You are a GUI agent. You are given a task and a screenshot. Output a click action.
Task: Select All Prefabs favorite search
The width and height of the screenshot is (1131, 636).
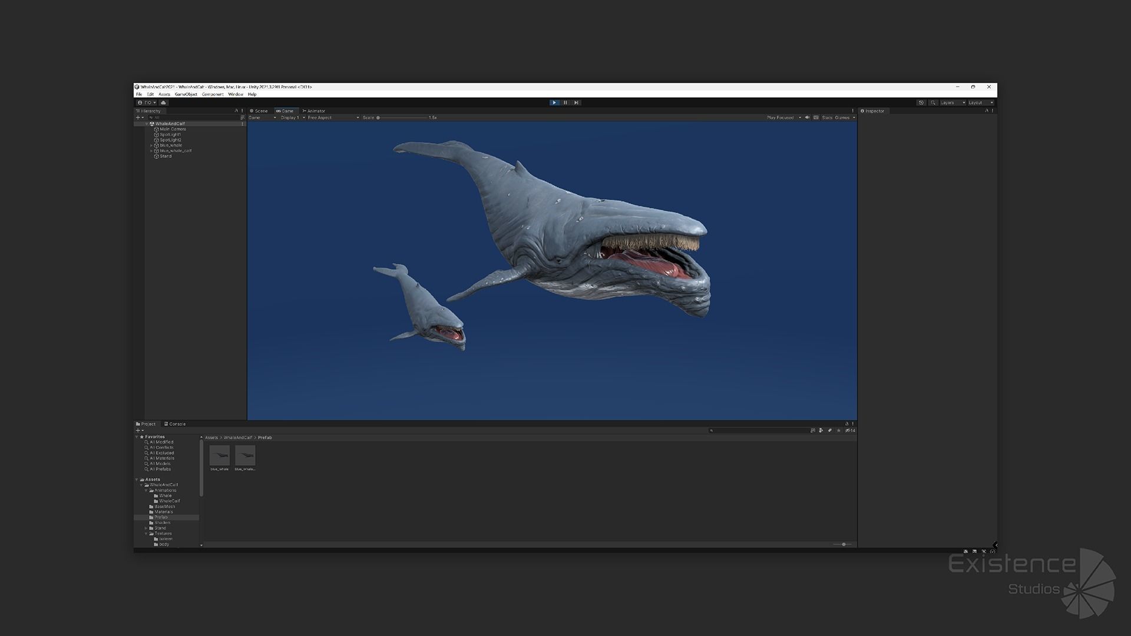[158, 469]
